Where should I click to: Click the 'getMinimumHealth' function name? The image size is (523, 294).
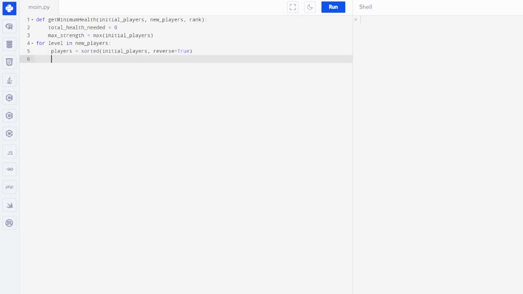(x=72, y=20)
